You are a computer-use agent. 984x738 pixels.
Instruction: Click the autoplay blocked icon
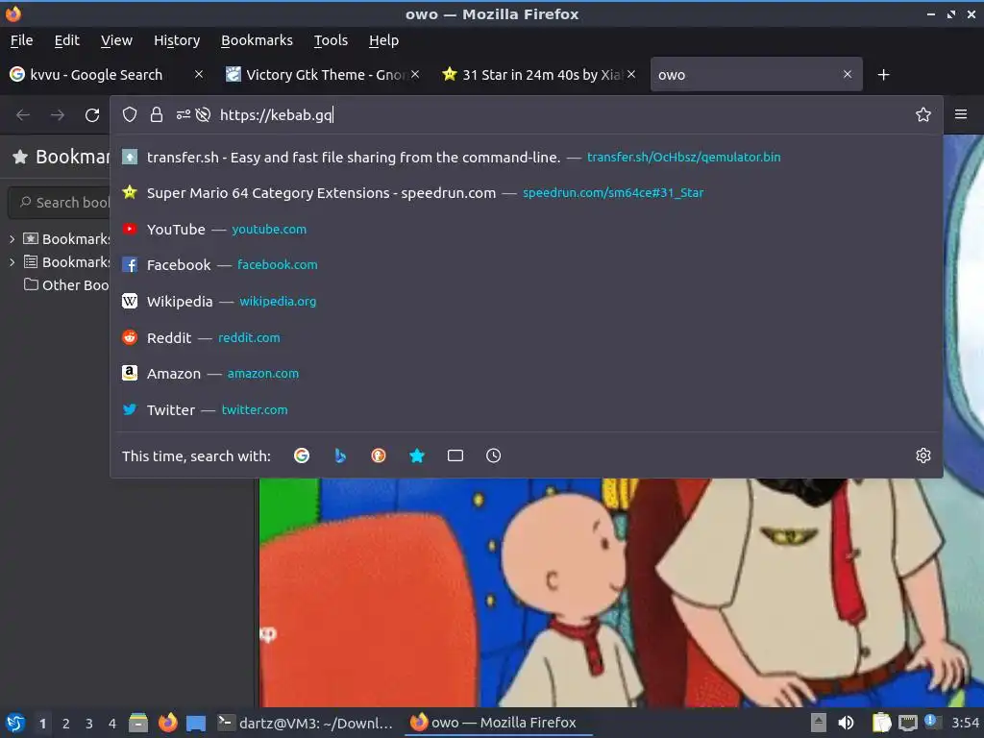[203, 115]
